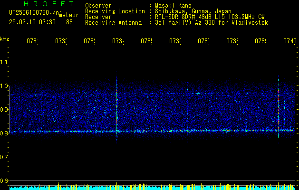Select the location Shibukawa, Gunma, Japan

(x=193, y=11)
